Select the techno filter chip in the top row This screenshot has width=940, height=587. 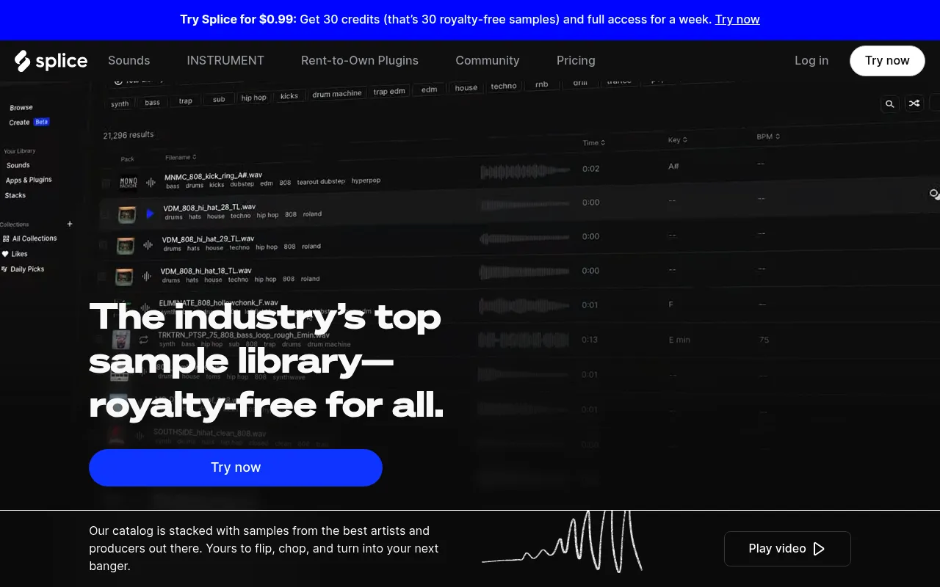point(504,87)
